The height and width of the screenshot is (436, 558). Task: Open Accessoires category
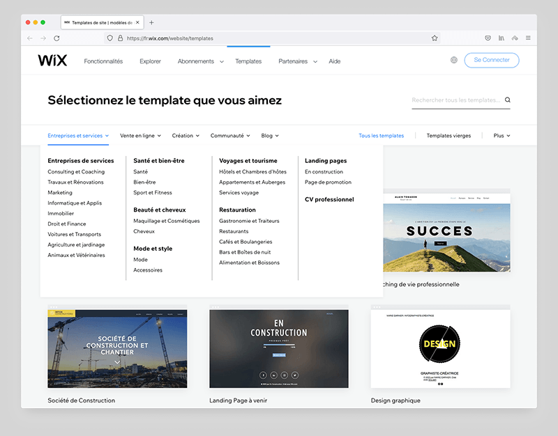[148, 270]
